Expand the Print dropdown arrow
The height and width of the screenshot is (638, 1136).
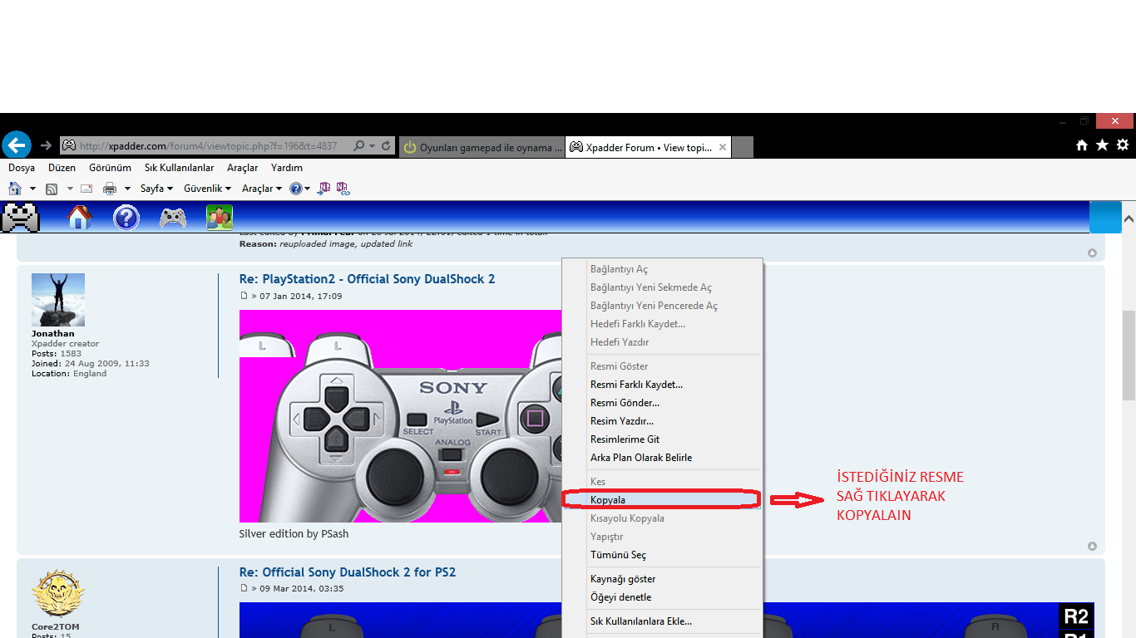click(127, 189)
